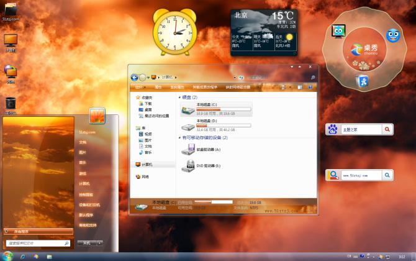The image size is (416, 261).
Task: Open the address bar history dropdown
Action: click(x=235, y=78)
